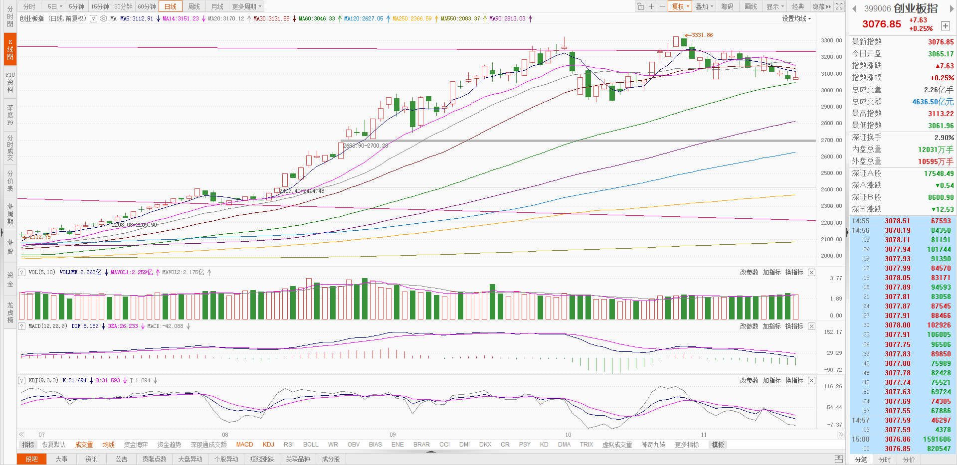
Task: Toggle the BOLL indicator
Action: coord(310,445)
